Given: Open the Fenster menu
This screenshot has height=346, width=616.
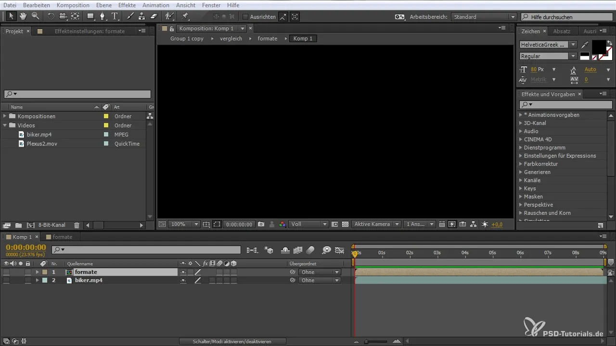Looking at the screenshot, I should [212, 5].
